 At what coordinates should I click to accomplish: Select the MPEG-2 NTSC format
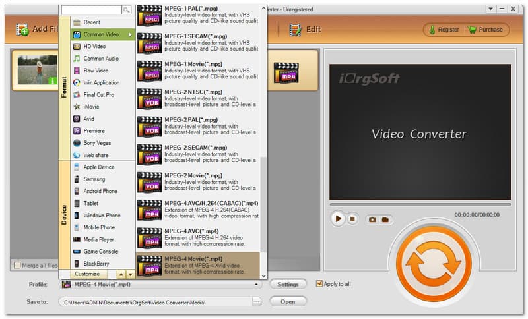[x=198, y=98]
